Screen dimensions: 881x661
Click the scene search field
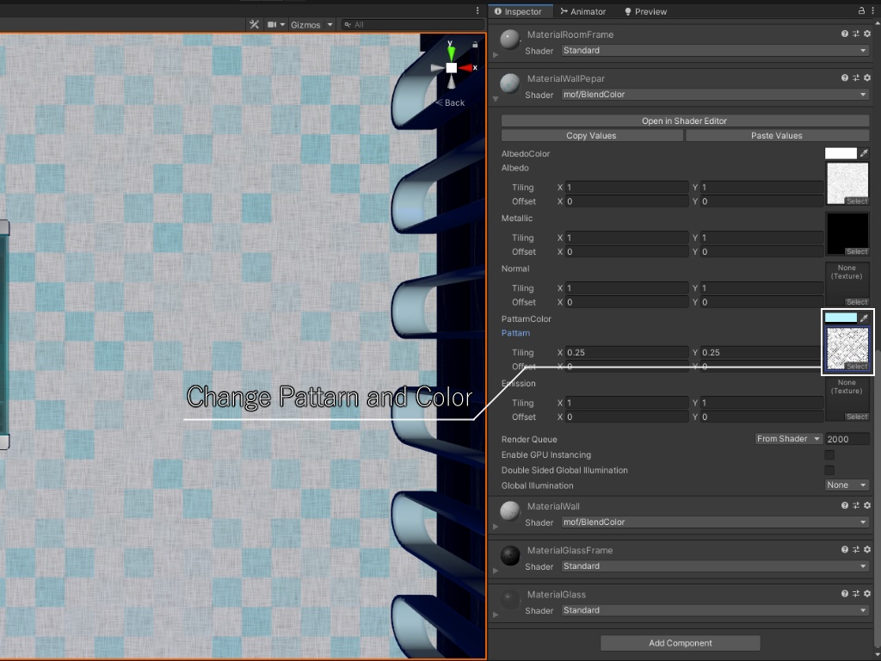click(x=413, y=25)
